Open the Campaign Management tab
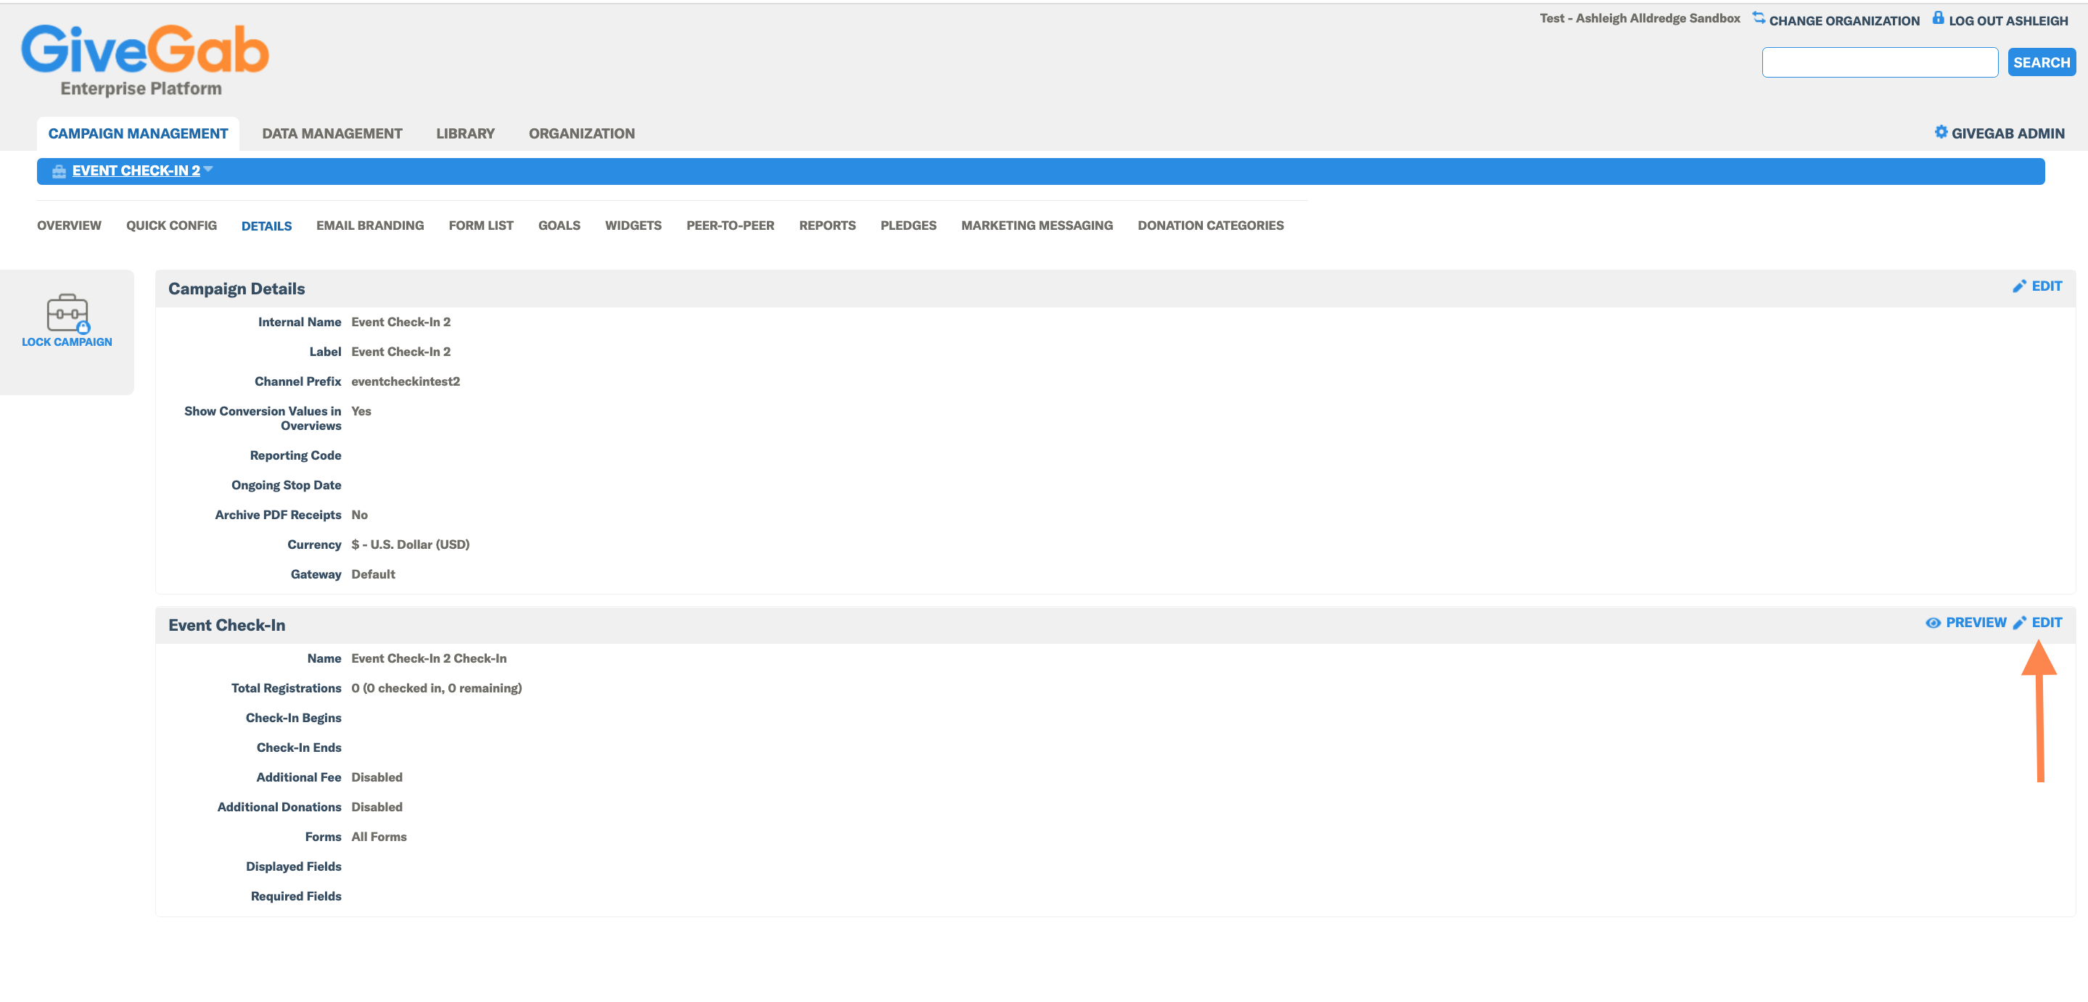The image size is (2088, 1002). pyautogui.click(x=138, y=133)
